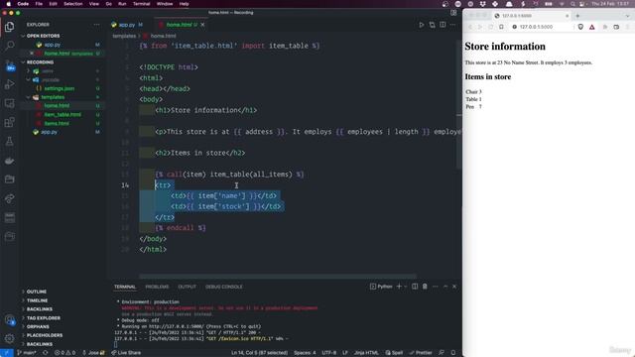Image resolution: width=635 pixels, height=357 pixels.
Task: Expand the Outline section
Action: tap(36, 292)
